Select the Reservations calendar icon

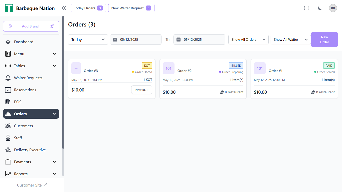coord(8,90)
